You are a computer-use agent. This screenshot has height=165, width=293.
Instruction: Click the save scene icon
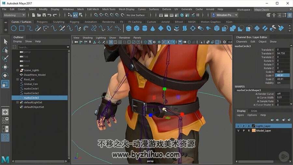44,15
